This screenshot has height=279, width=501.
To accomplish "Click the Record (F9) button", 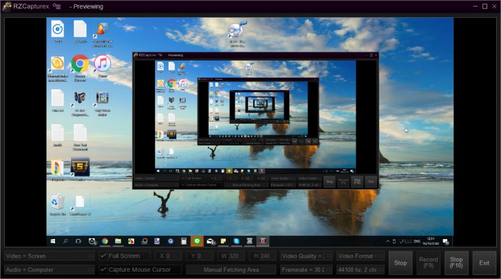I will (x=428, y=263).
